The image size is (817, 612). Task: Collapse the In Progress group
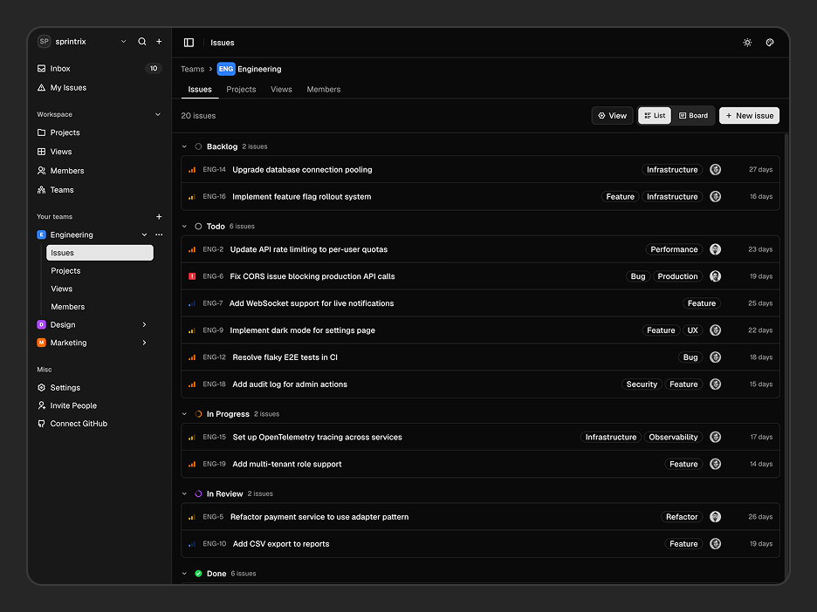tap(184, 414)
